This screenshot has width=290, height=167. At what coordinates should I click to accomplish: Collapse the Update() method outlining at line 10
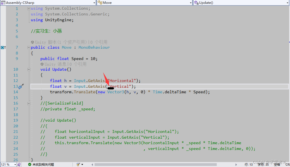pos(29,69)
